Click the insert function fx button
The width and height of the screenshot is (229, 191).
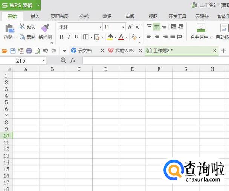(x=73, y=60)
